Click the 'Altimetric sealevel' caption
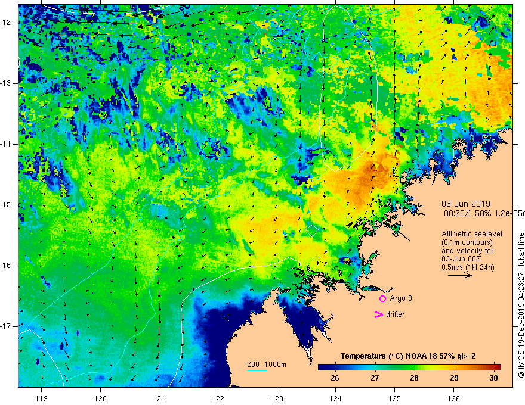Screen dimensions: 525x405 tap(472, 234)
